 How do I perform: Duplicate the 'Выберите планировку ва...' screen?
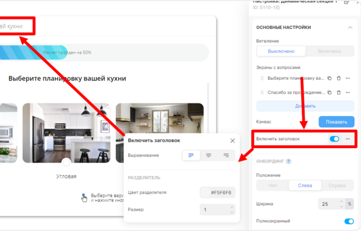click(330, 79)
